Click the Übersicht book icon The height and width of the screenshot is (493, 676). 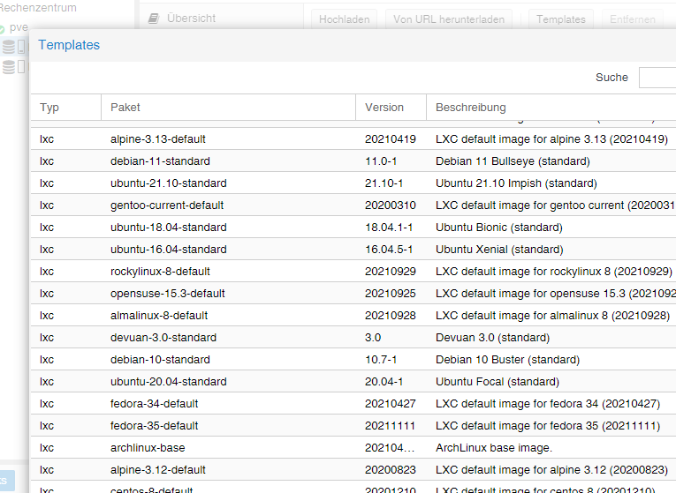pos(154,19)
